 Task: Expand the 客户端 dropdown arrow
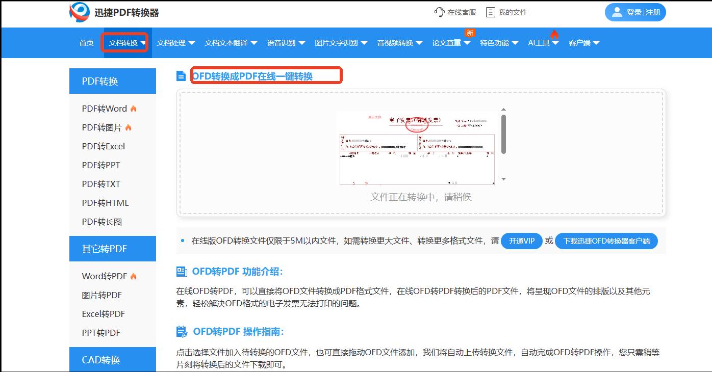(596, 43)
